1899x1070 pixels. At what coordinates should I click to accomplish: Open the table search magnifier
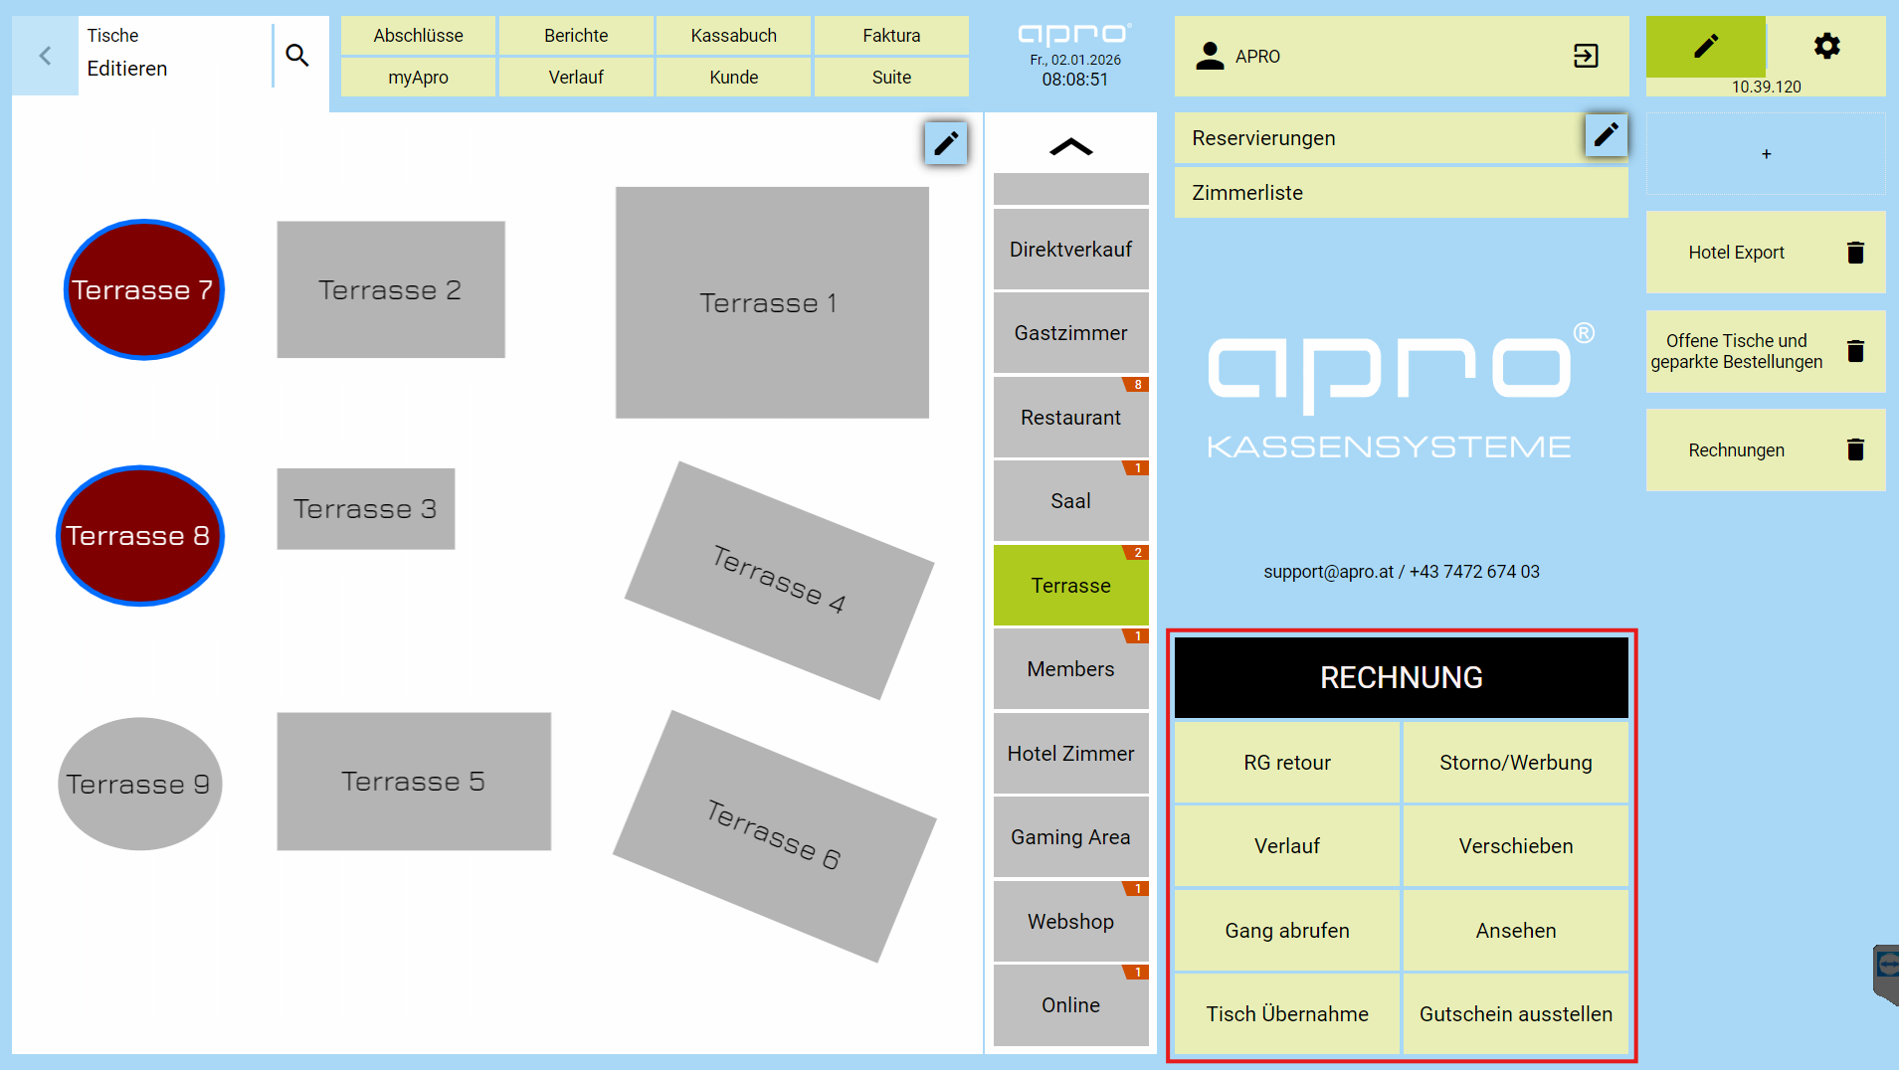[297, 56]
